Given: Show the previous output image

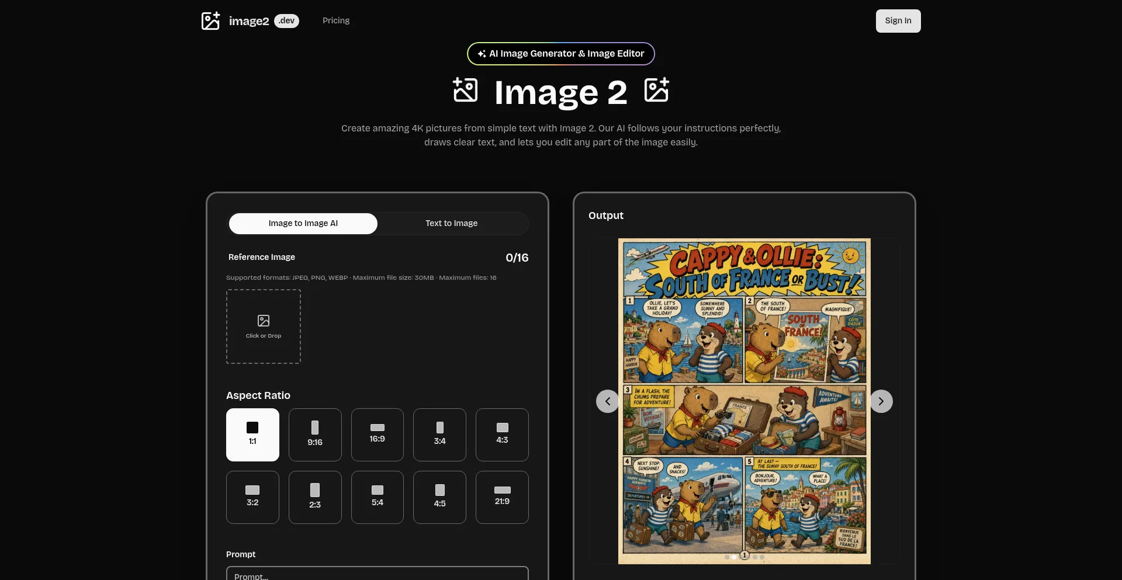Looking at the screenshot, I should pos(608,401).
